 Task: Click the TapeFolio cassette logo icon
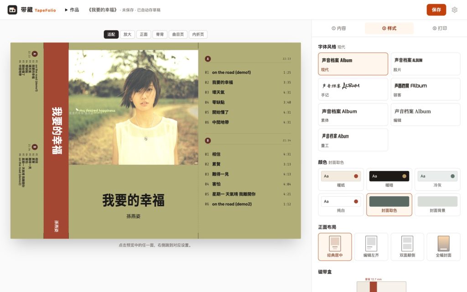(12, 10)
